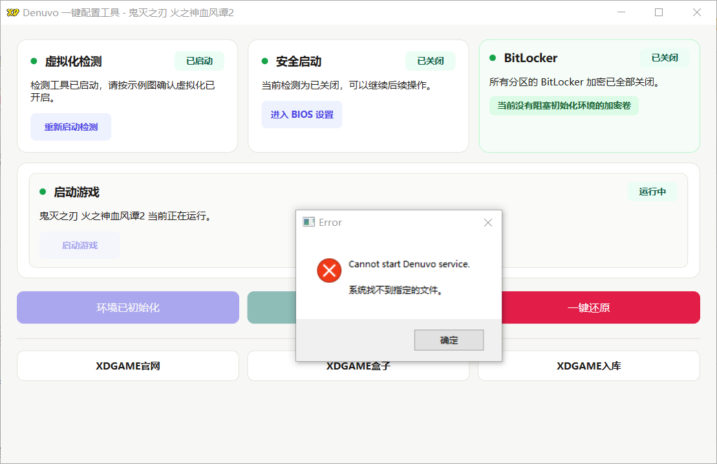Open 进入 BIOS 设置
Viewport: 717px width, 464px height.
tap(302, 115)
